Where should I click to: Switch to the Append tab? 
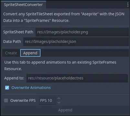(30, 53)
